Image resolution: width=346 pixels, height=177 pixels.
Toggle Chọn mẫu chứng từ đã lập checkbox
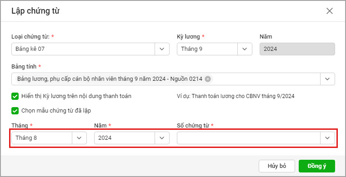click(x=15, y=111)
